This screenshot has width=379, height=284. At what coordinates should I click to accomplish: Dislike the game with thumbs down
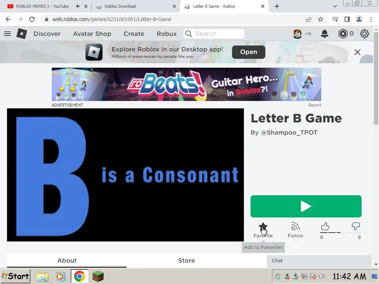(356, 226)
